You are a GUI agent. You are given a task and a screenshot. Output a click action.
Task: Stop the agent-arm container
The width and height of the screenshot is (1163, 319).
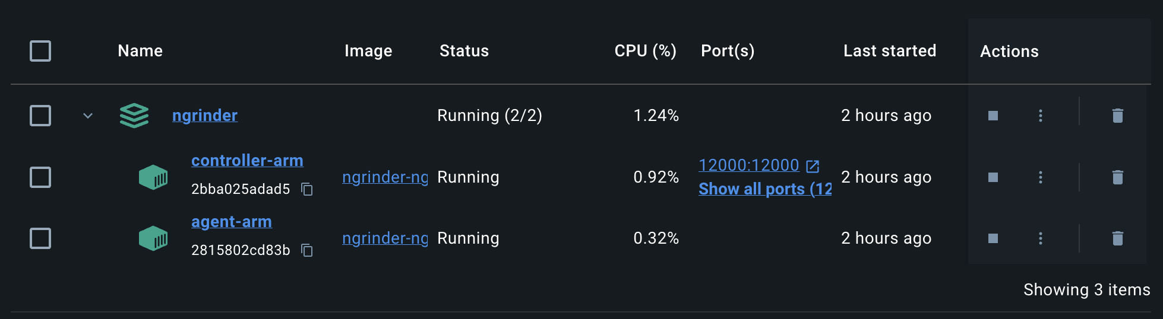pyautogui.click(x=993, y=238)
